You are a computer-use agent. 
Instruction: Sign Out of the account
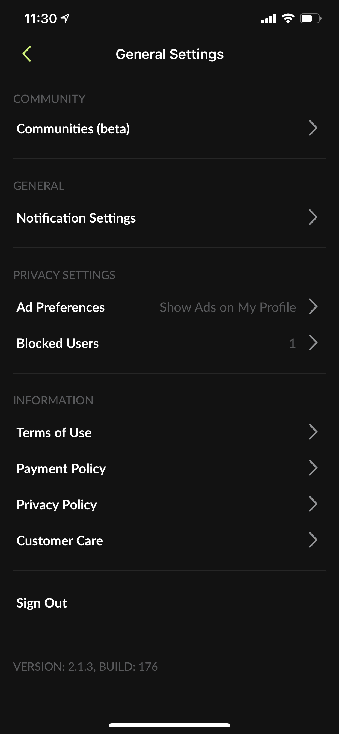[x=42, y=603]
